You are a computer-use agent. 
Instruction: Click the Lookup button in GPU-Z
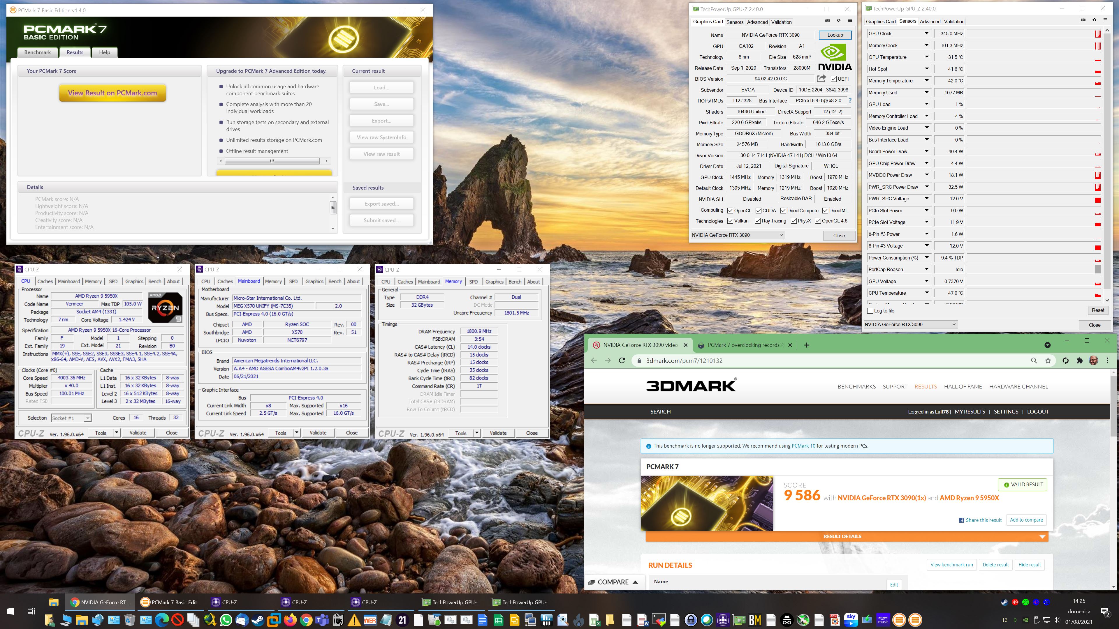click(835, 35)
